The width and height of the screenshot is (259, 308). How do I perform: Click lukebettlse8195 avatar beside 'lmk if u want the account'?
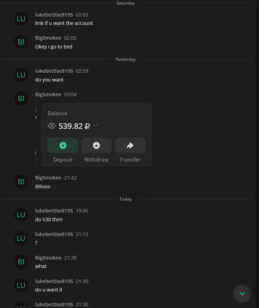(21, 19)
